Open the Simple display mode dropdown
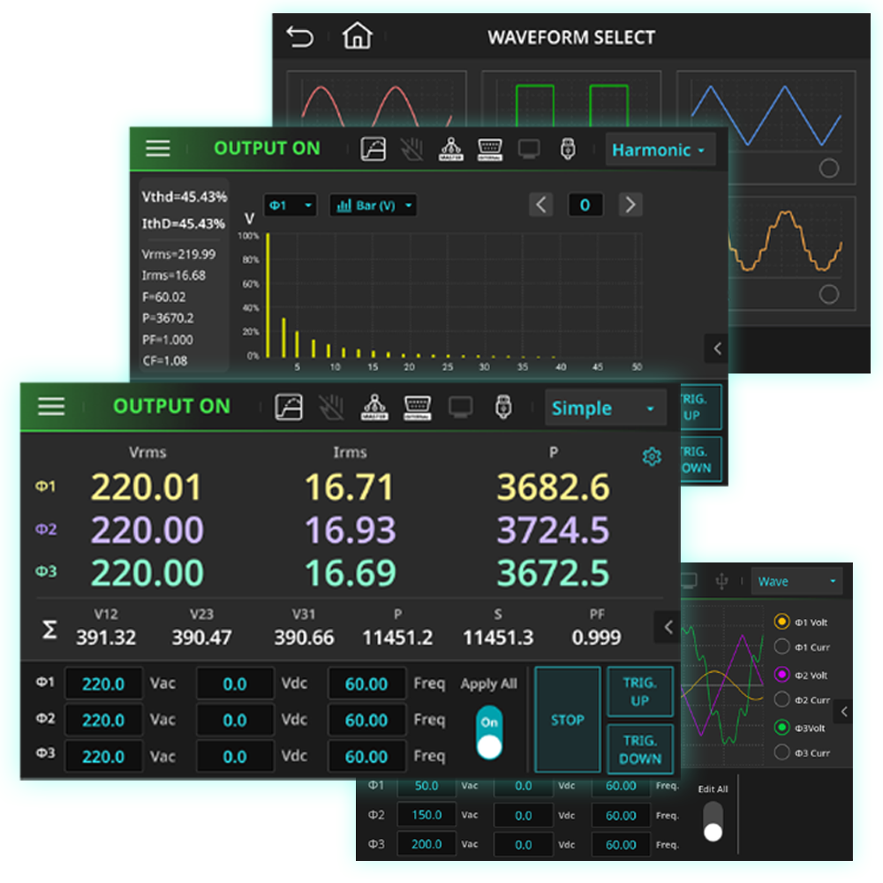883x883 pixels. click(x=604, y=408)
